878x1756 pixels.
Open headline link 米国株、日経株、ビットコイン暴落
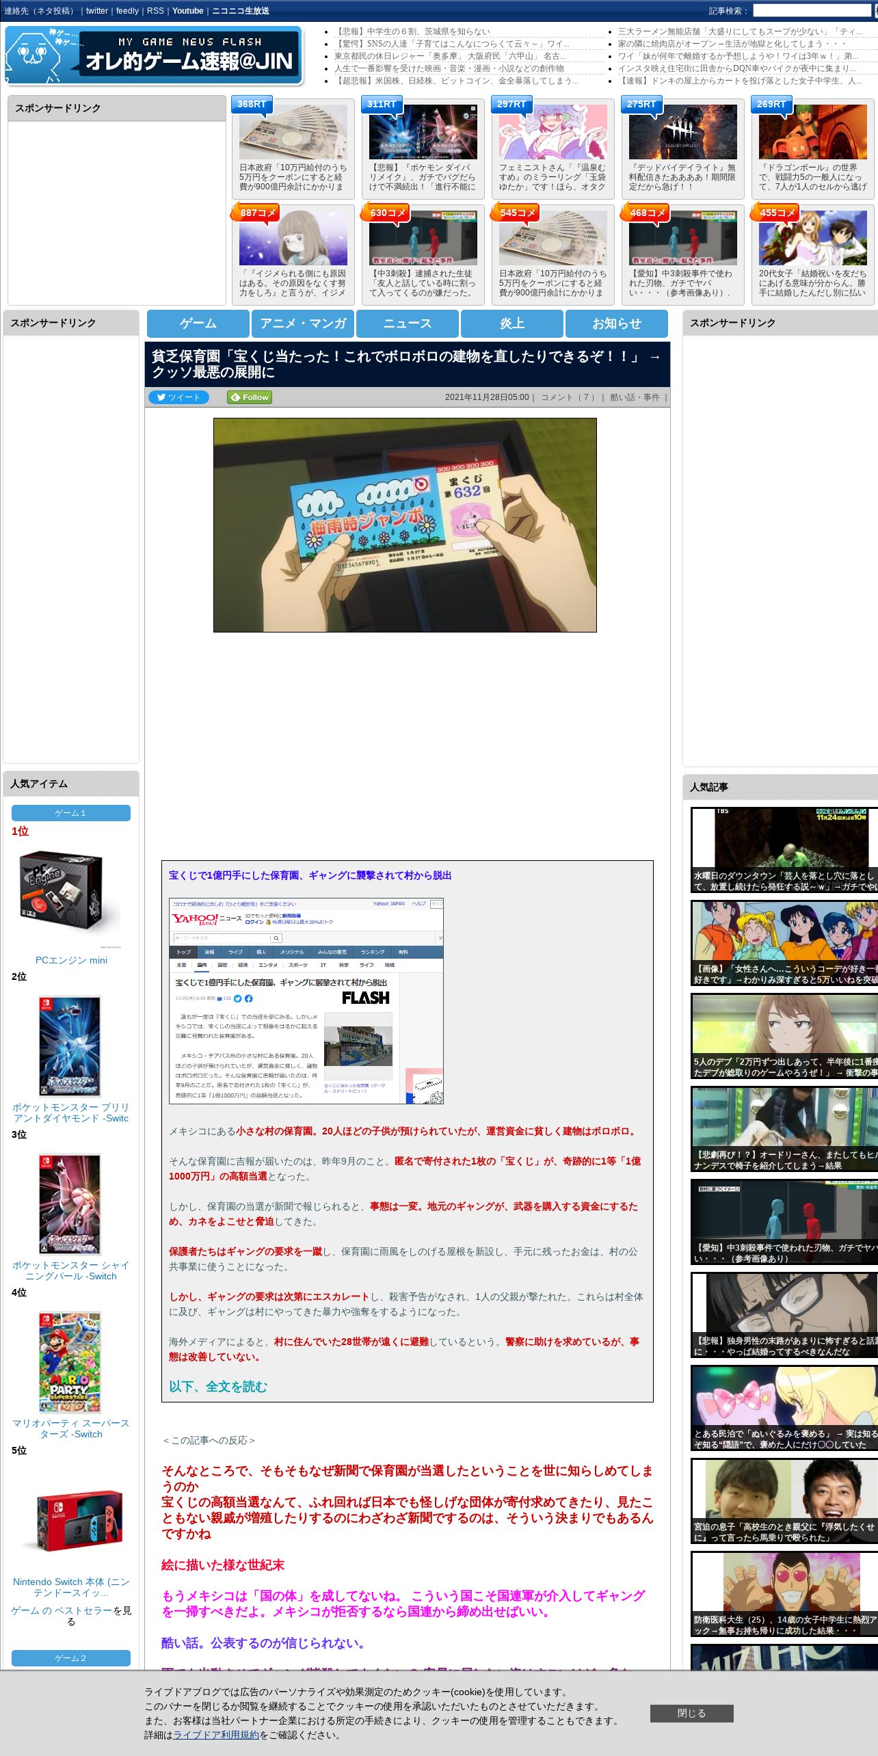pos(456,81)
